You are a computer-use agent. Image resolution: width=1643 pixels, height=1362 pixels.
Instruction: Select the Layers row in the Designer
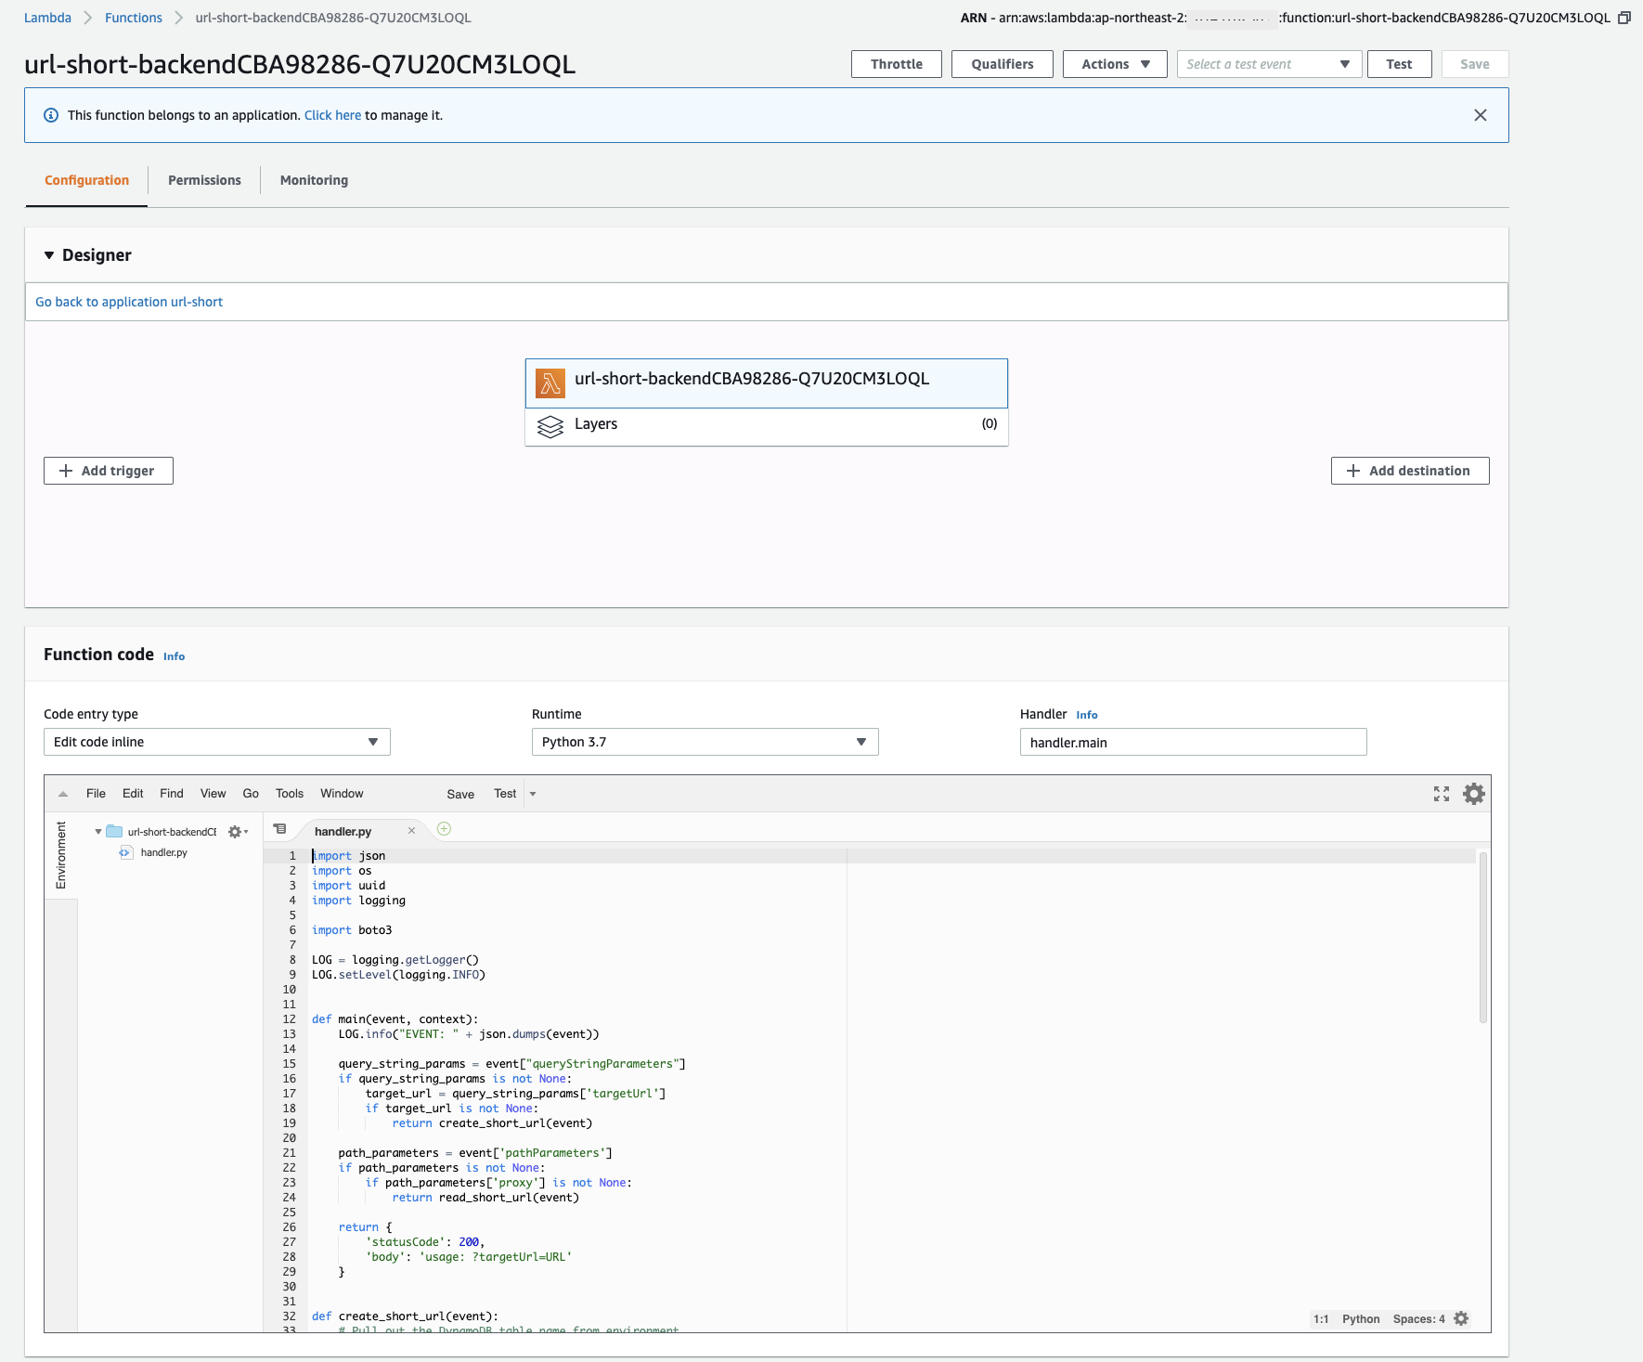767,426
